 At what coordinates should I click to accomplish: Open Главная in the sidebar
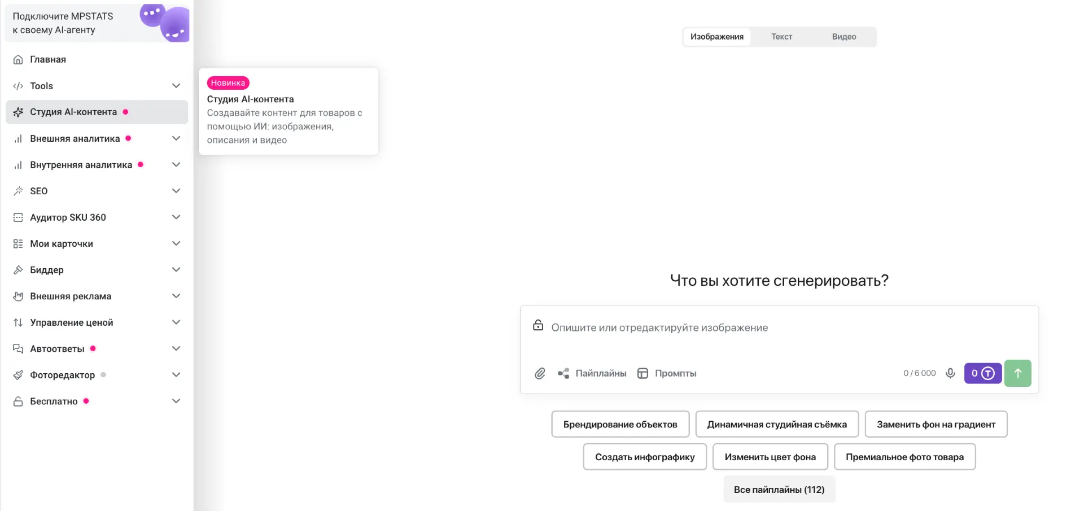coord(97,59)
